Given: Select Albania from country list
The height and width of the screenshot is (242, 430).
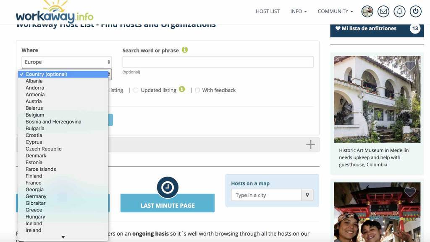Looking at the screenshot, I should pyautogui.click(x=63, y=81).
